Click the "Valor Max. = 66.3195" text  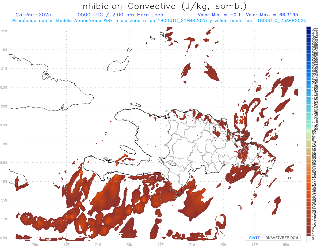click(x=272, y=15)
